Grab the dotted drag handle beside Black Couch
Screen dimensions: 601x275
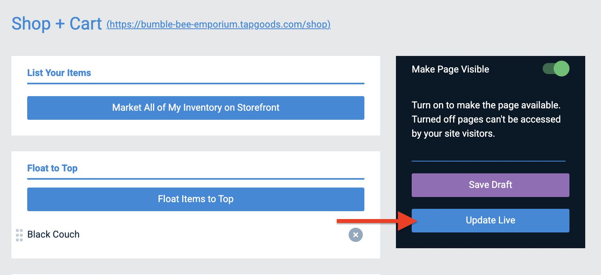19,235
